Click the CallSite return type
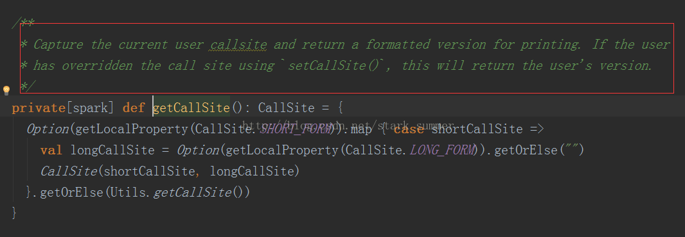Screen dimensions: 685x237 (x=286, y=108)
